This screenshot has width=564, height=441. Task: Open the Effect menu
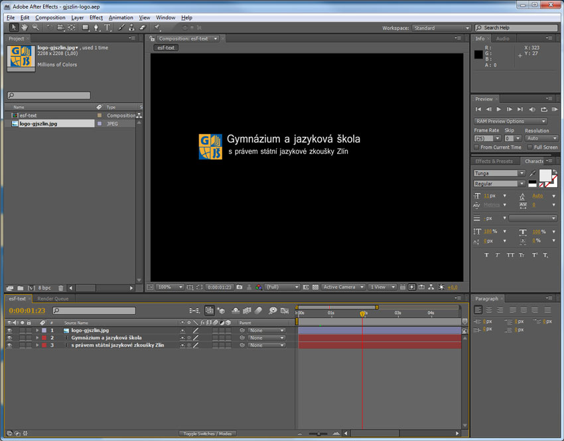[x=96, y=17]
